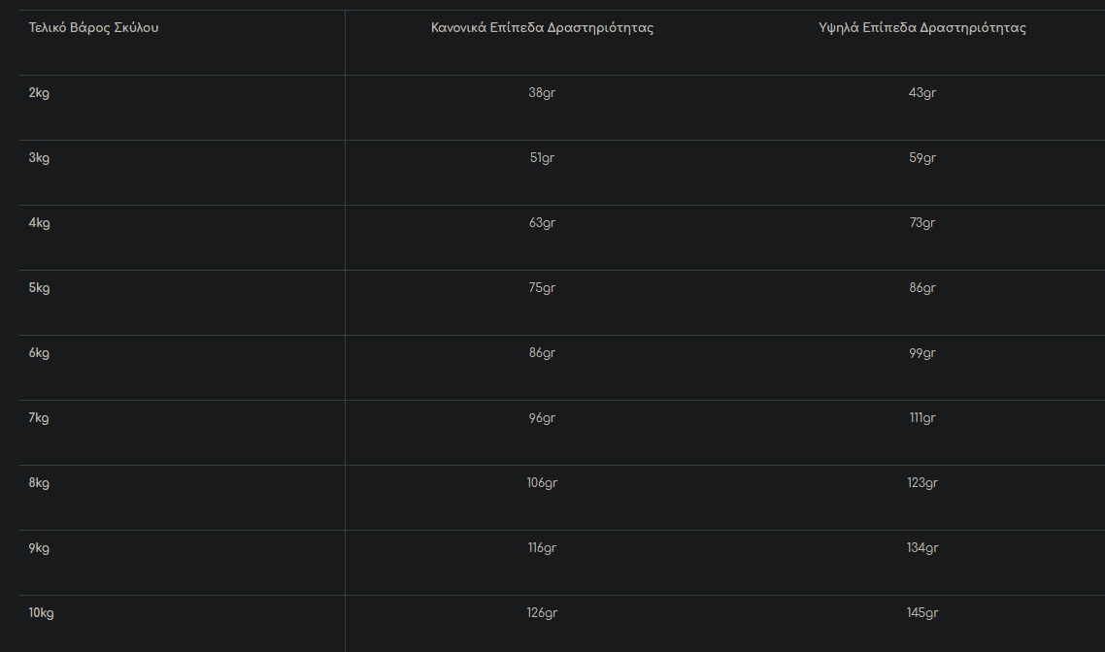Screen dimensions: 1105x652
Task: Select the 99gr high activity value
Action: 921,353
